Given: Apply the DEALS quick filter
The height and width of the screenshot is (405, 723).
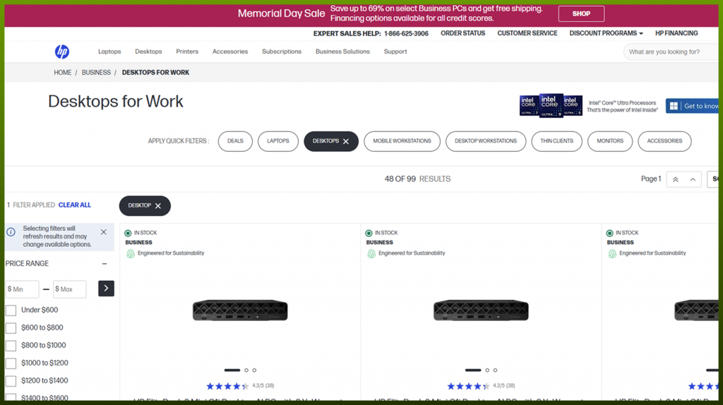Looking at the screenshot, I should (235, 141).
